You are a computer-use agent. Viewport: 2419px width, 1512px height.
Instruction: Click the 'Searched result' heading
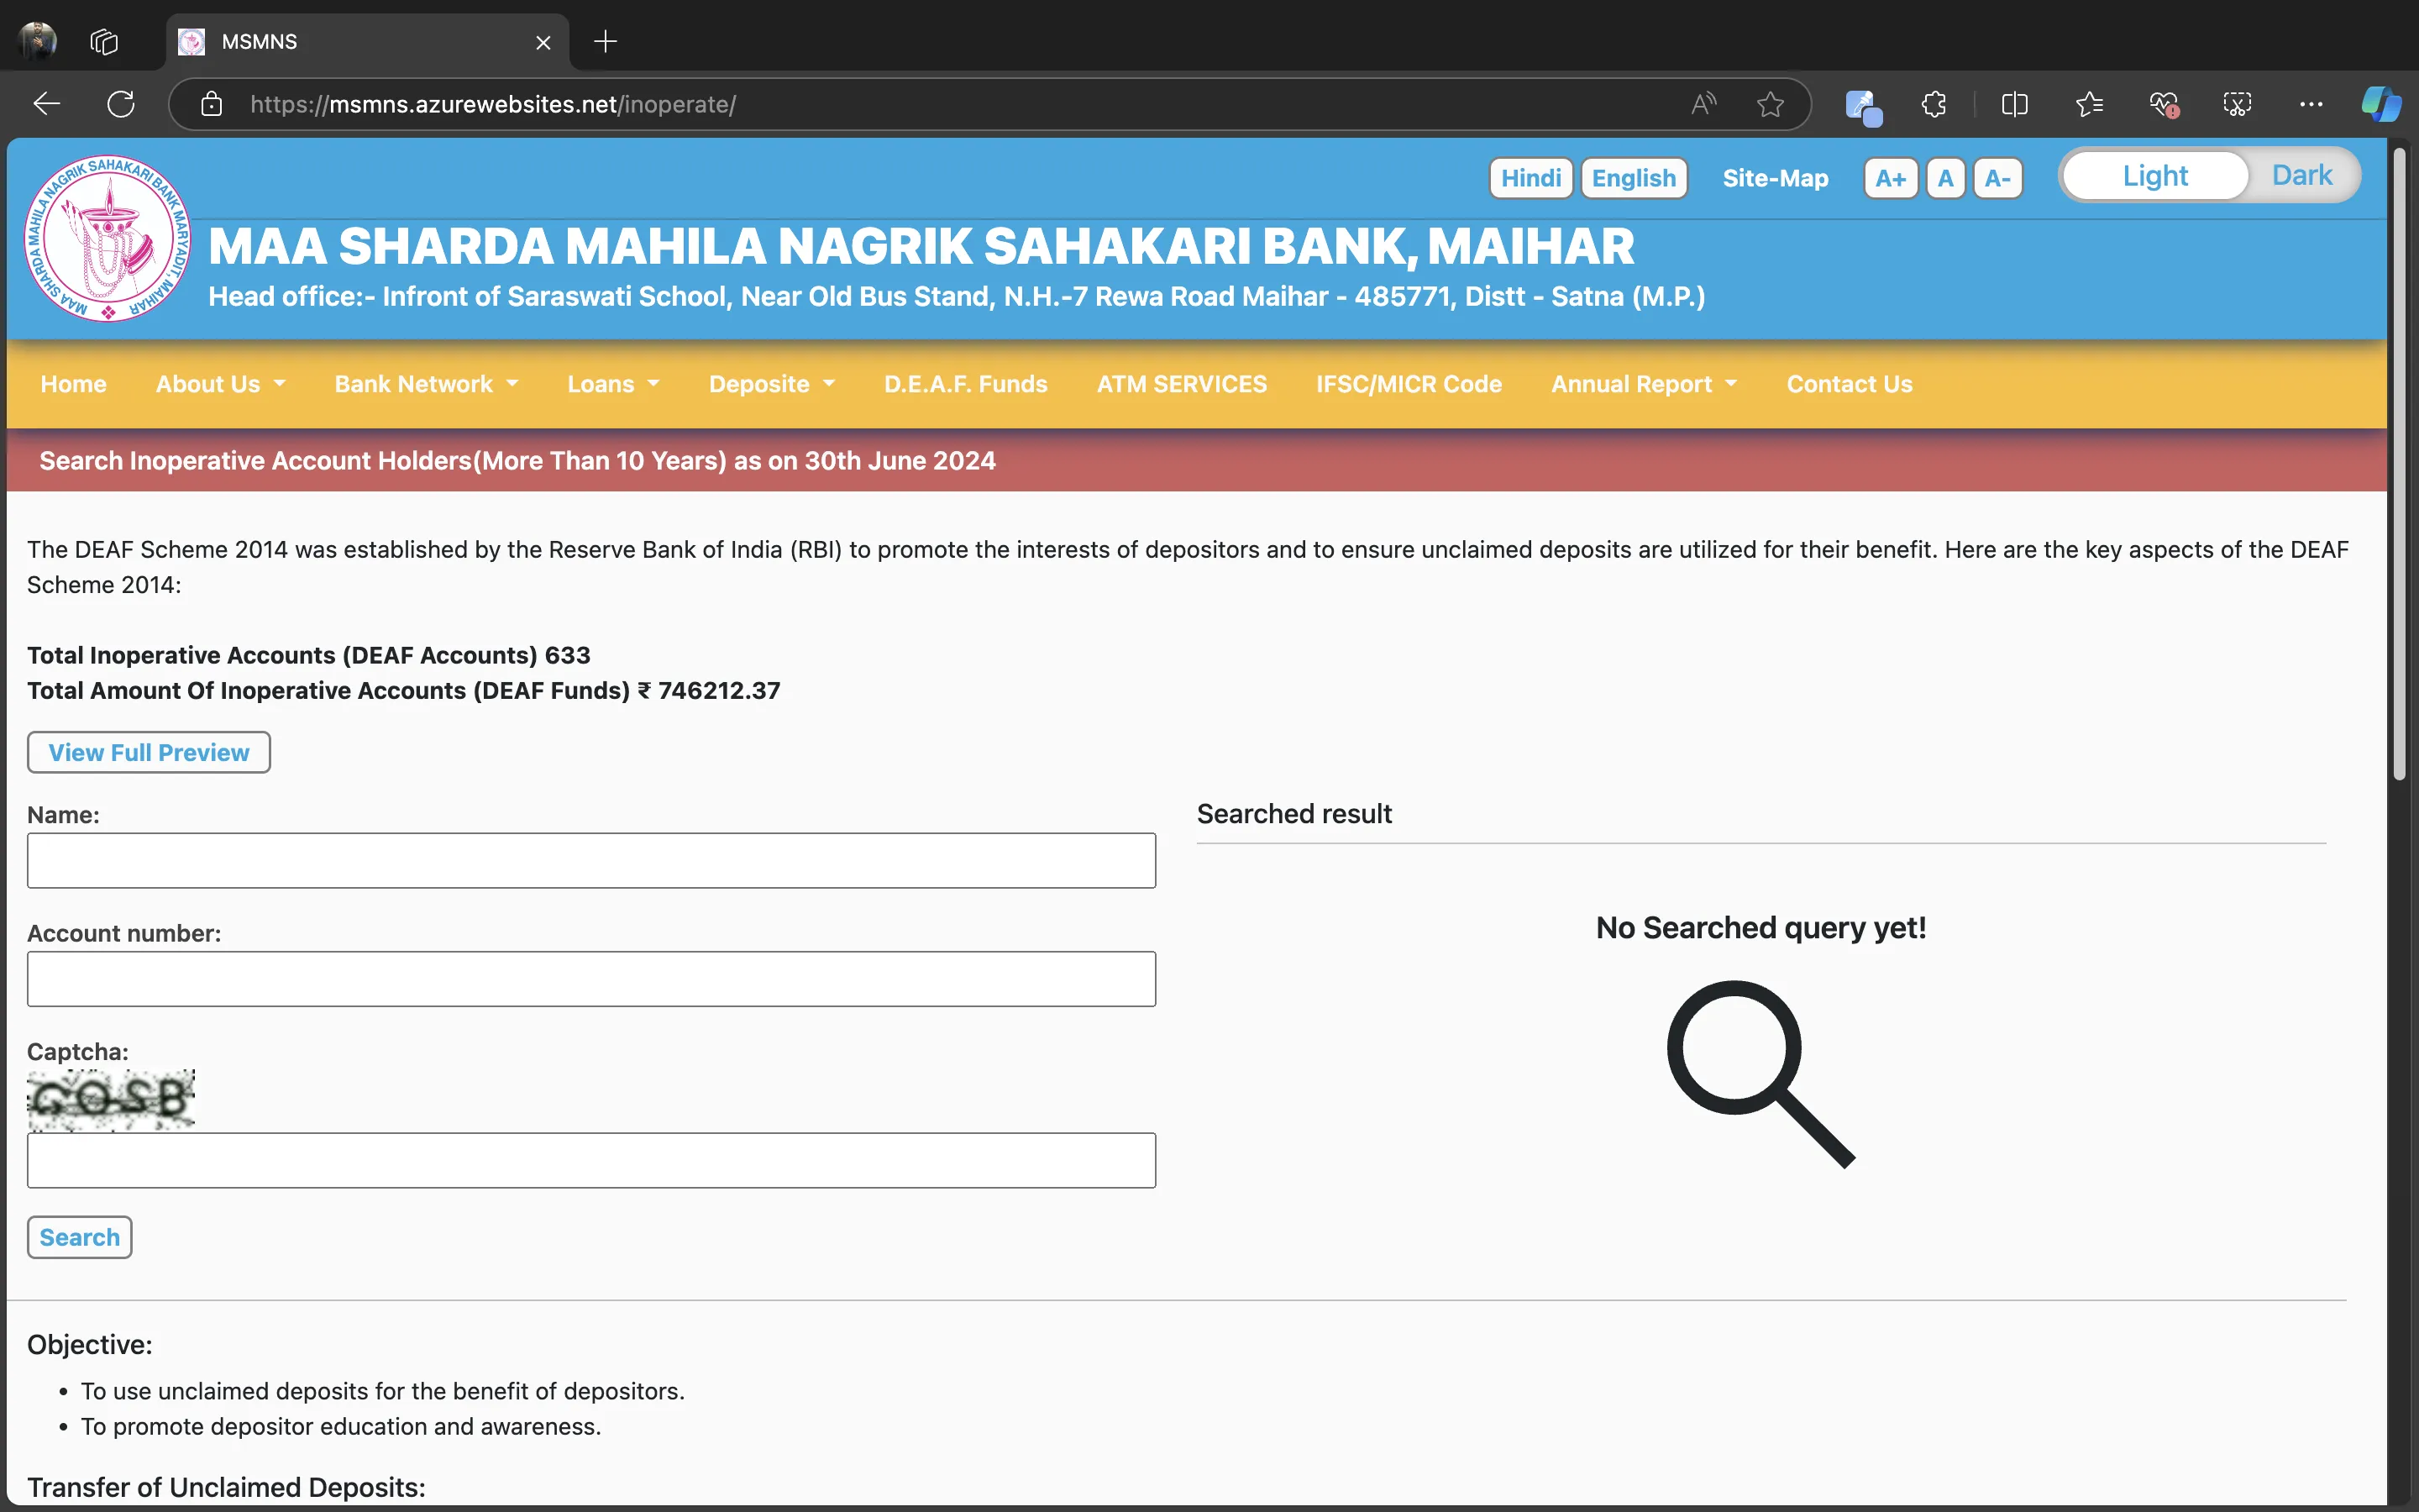pyautogui.click(x=1293, y=814)
